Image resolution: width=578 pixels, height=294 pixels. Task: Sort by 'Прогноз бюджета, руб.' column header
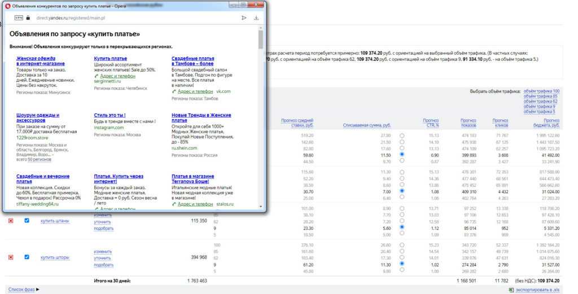tap(551, 123)
